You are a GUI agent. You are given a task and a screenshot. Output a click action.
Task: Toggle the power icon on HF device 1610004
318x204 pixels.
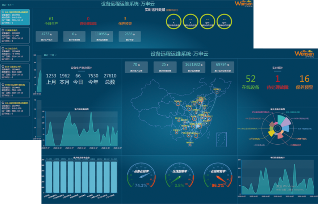click(3, 48)
